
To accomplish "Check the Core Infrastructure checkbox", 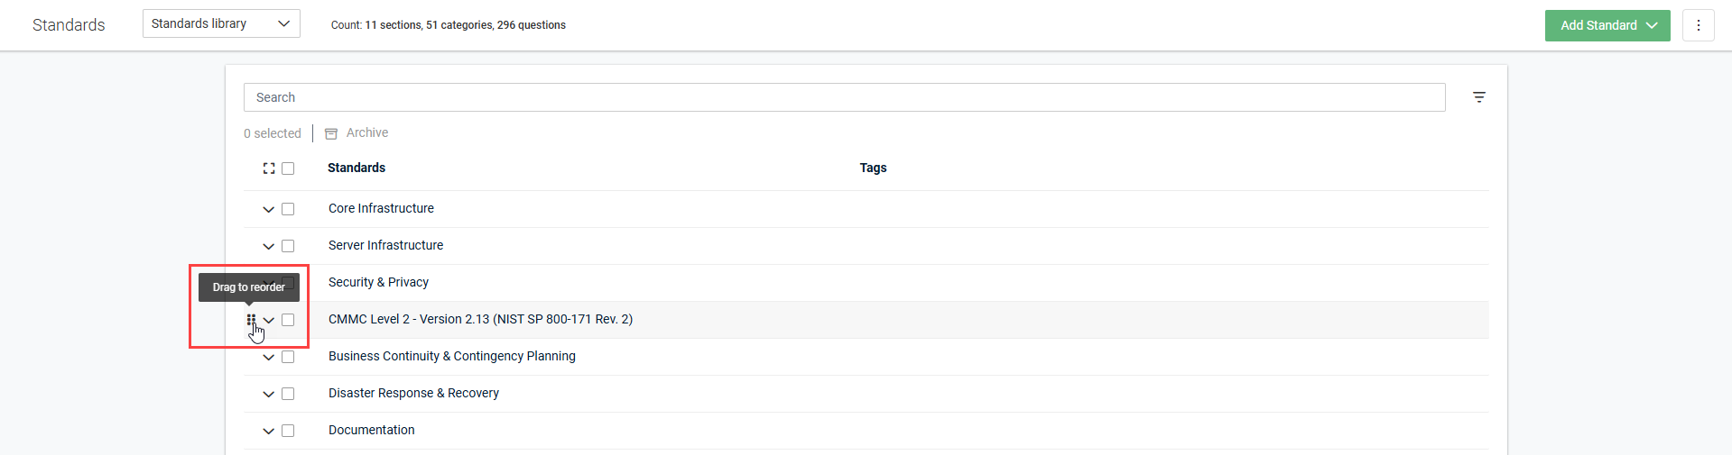I will [288, 209].
